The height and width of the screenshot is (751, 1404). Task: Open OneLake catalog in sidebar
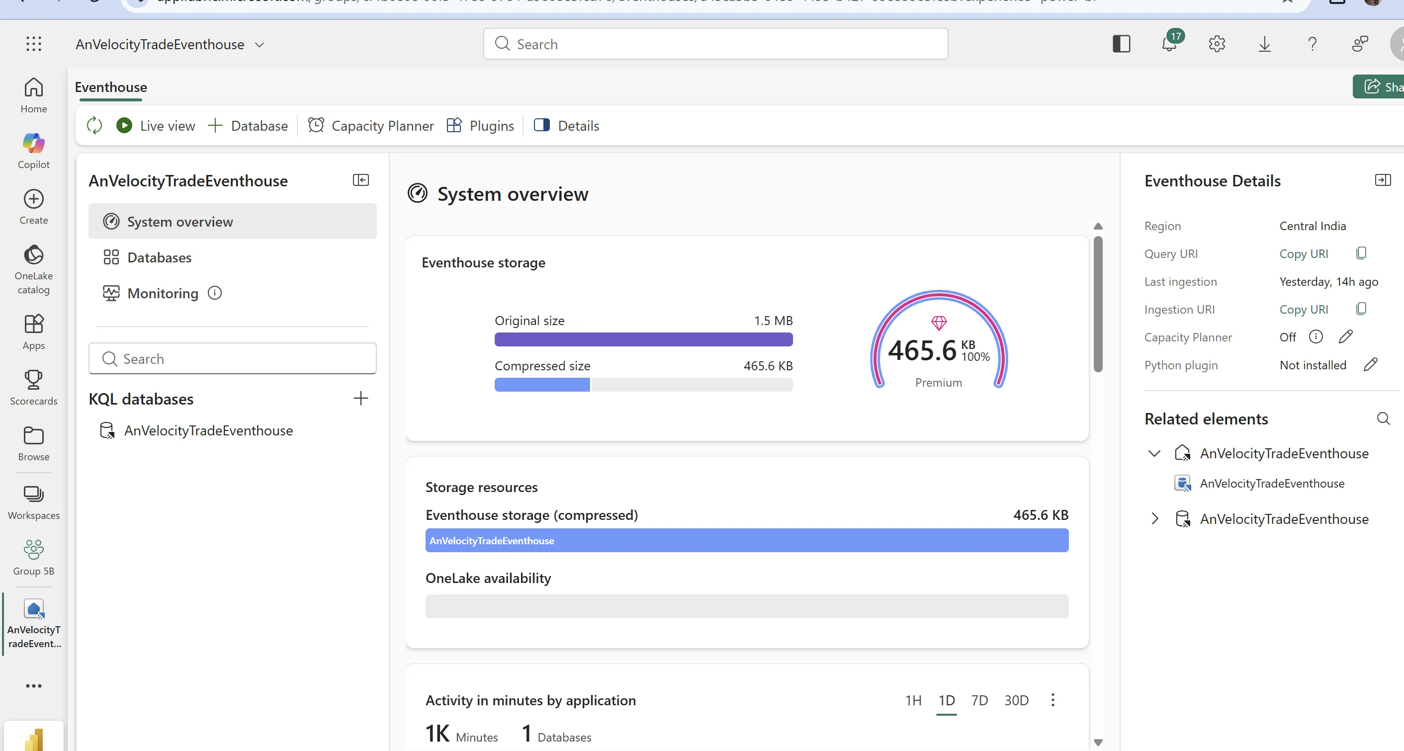(x=34, y=269)
